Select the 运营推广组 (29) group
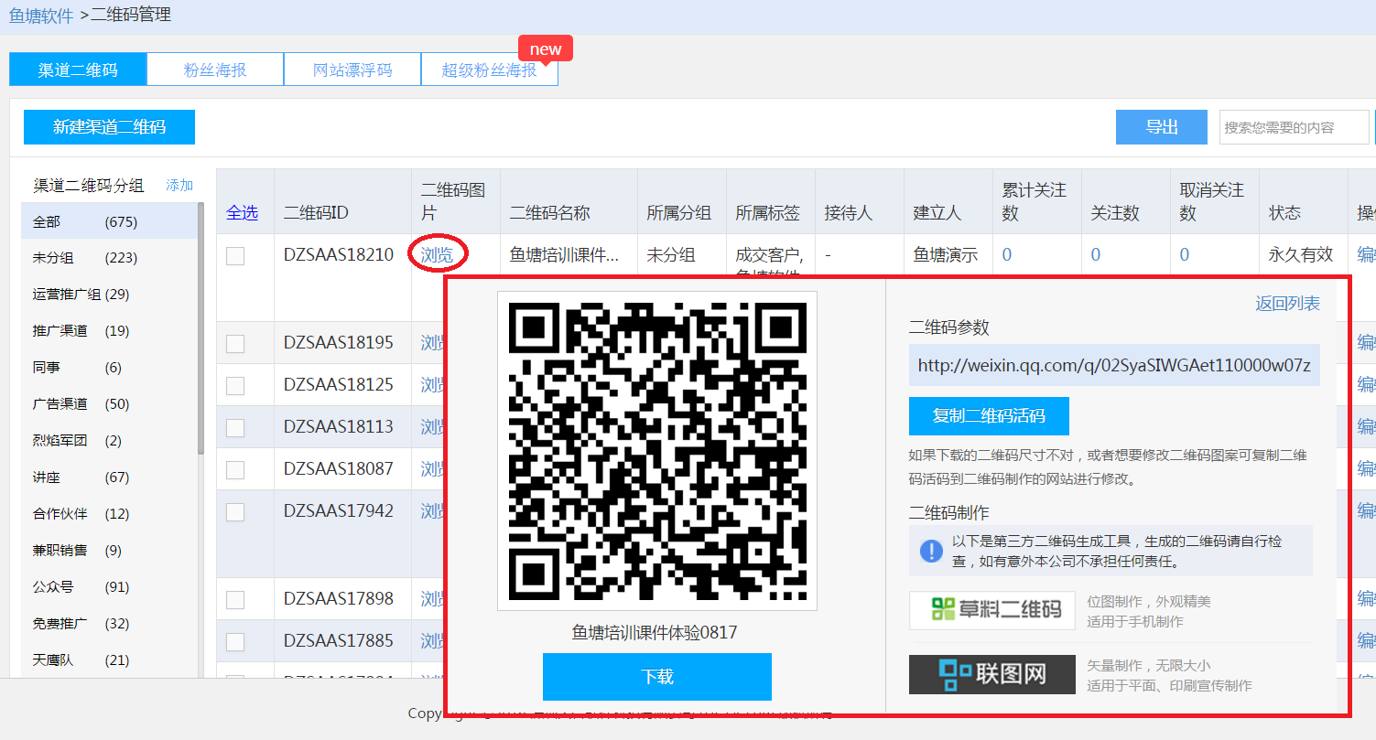1376x740 pixels. (109, 295)
